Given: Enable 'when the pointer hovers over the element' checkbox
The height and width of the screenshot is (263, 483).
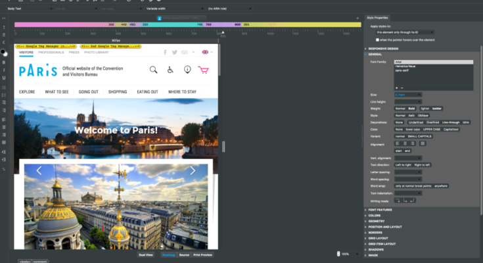Looking at the screenshot, I should 377,39.
